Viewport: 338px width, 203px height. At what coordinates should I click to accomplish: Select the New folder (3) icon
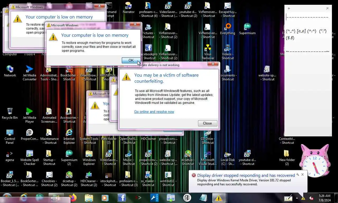pos(109,139)
